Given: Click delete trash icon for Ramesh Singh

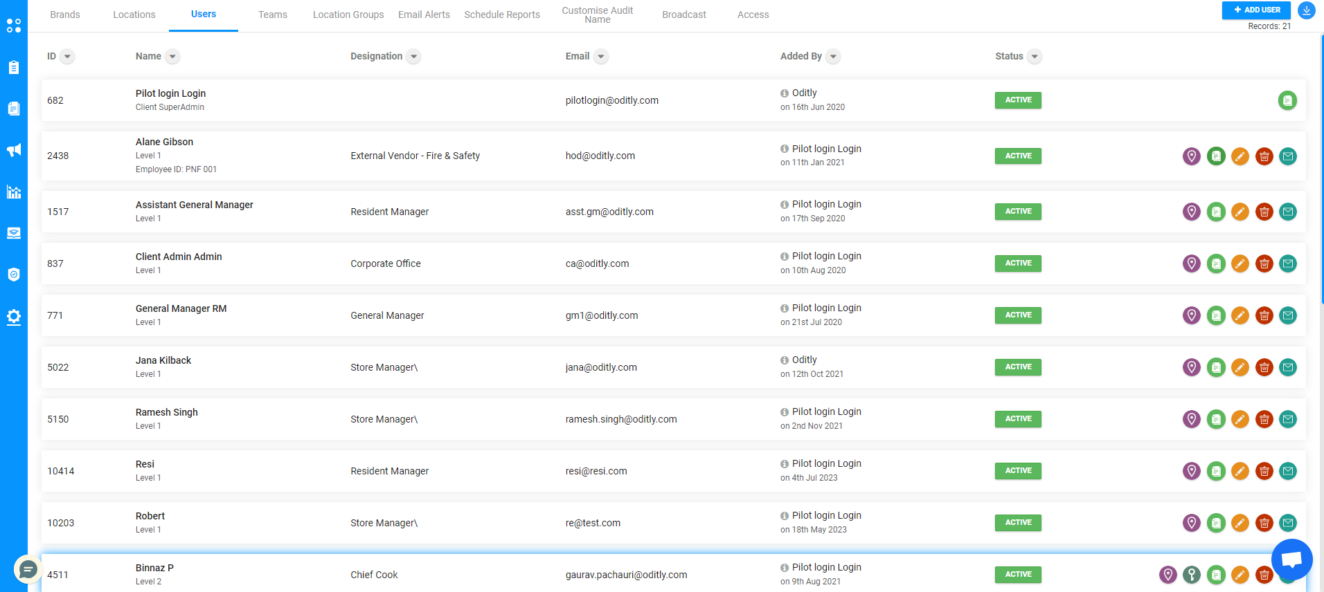Looking at the screenshot, I should click(x=1264, y=419).
